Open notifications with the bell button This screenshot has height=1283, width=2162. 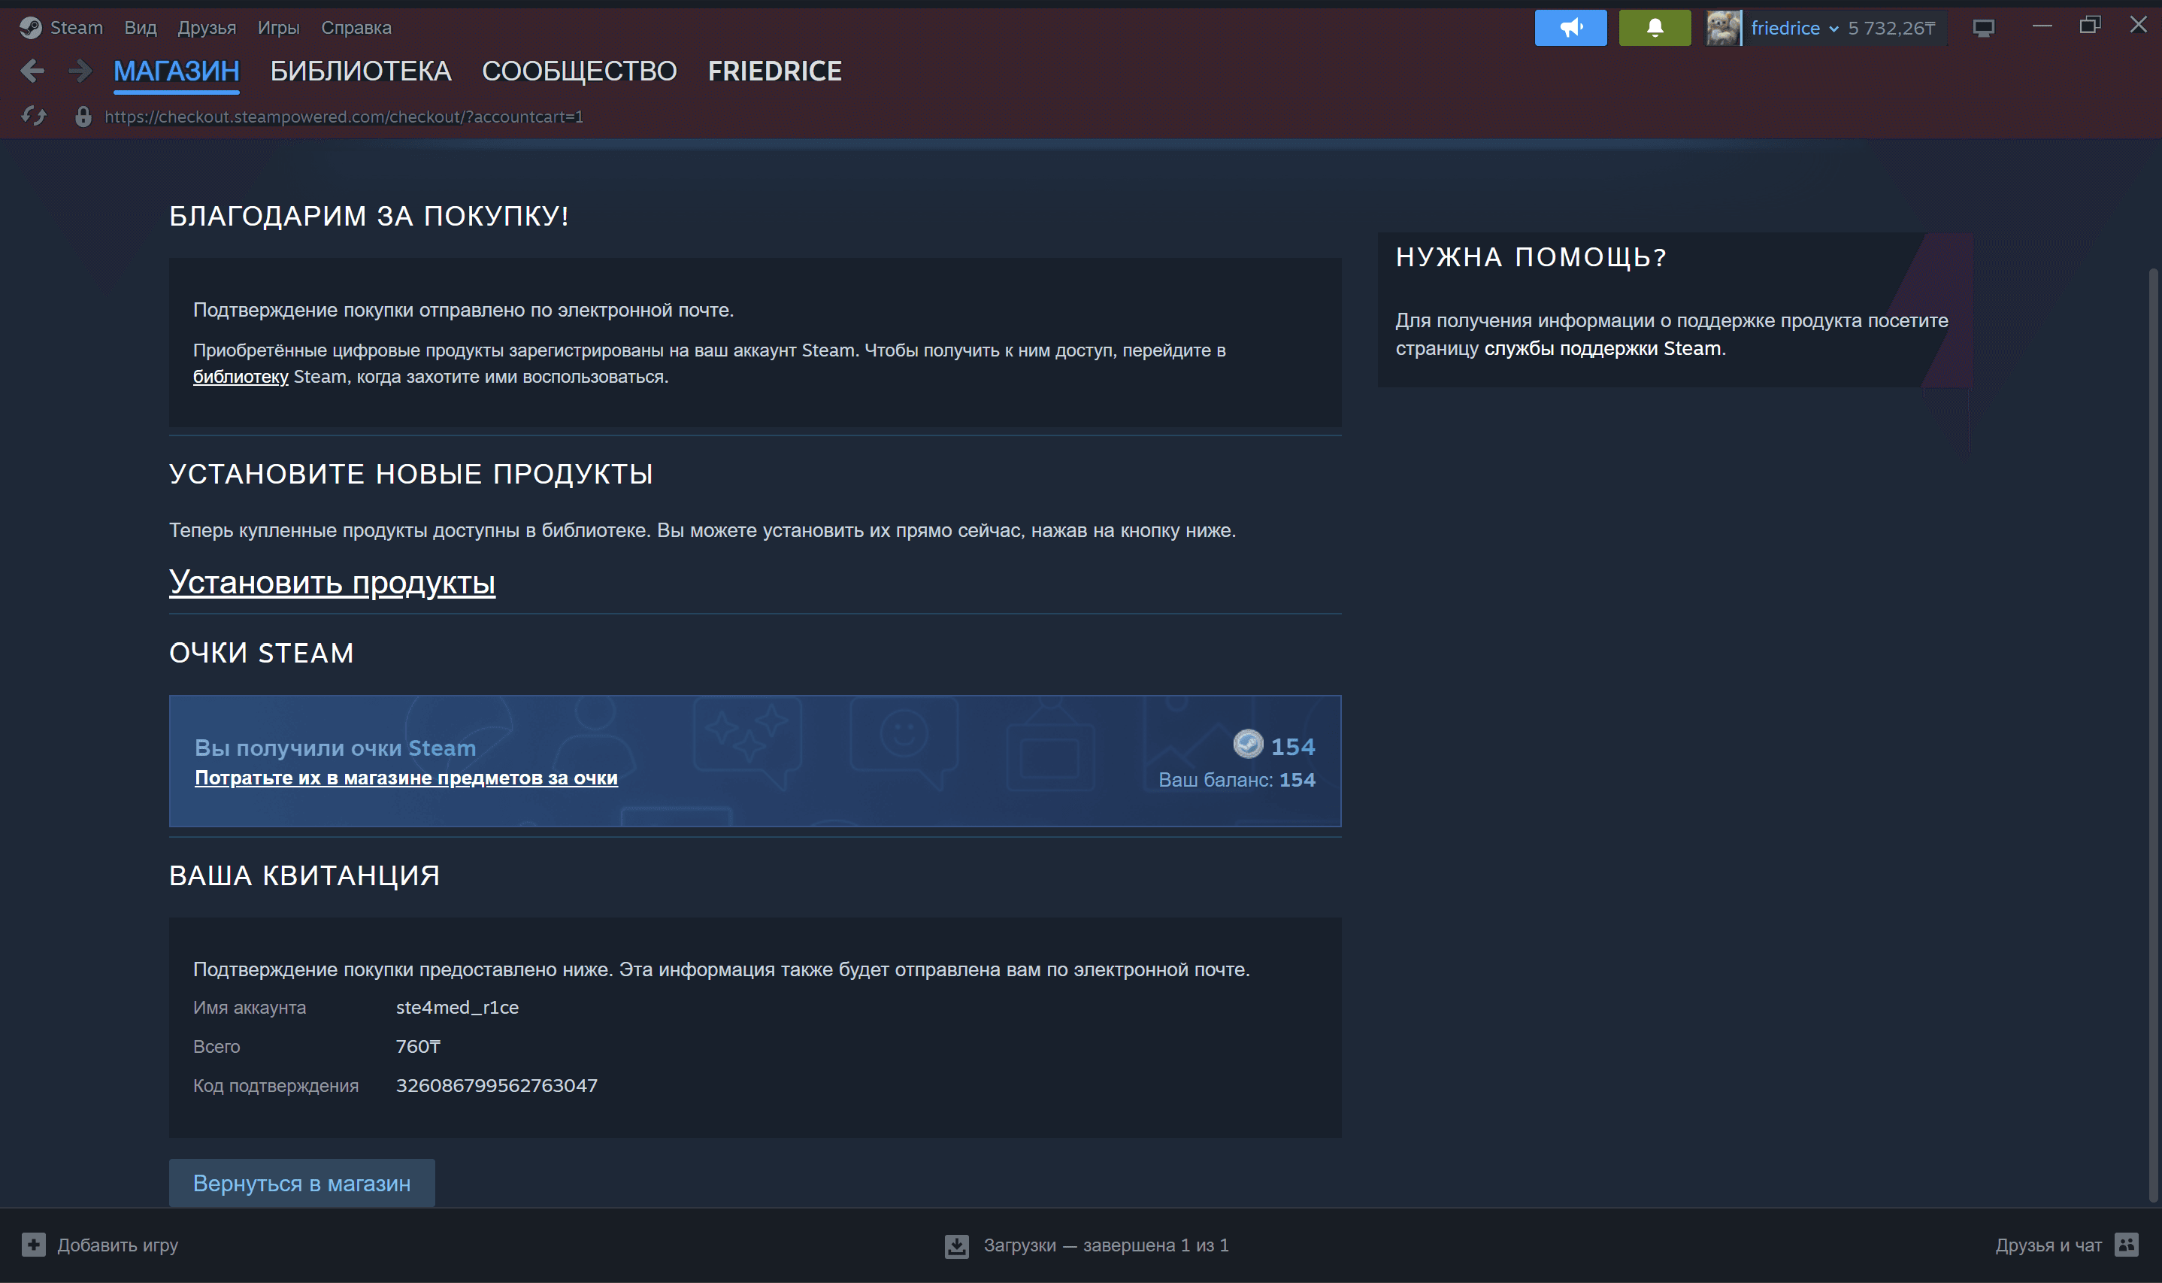(1654, 28)
